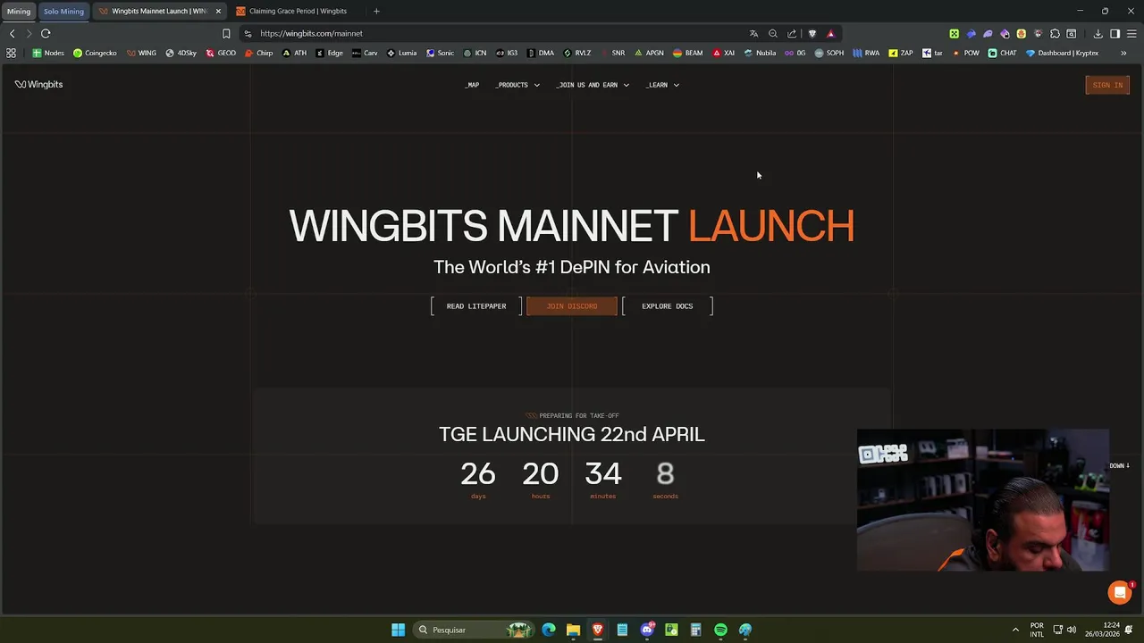Click the JOIN DISCORD button

[x=572, y=306]
